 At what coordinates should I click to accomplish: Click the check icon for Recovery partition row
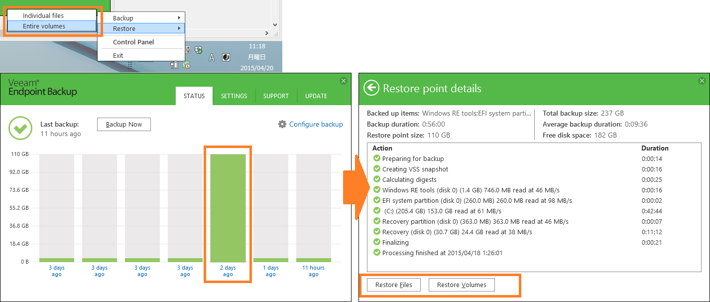pyautogui.click(x=377, y=221)
